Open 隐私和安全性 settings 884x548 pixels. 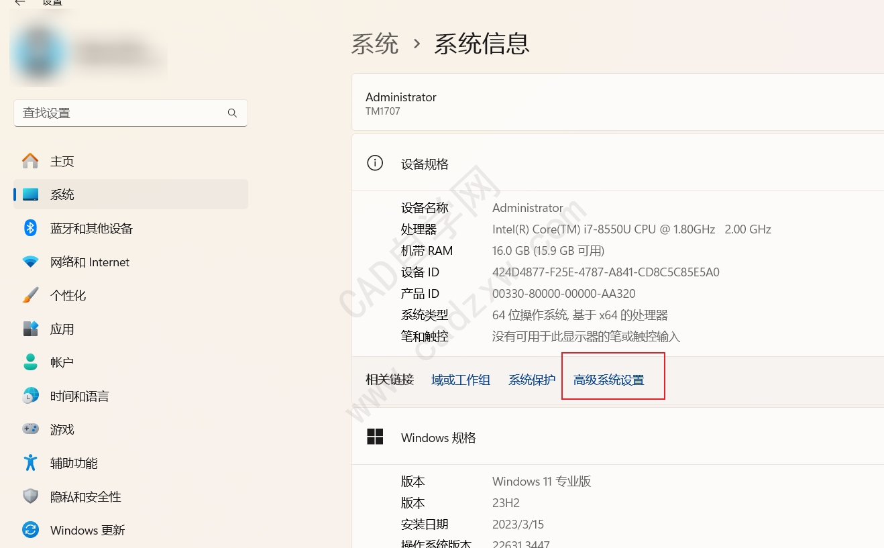pyautogui.click(x=131, y=496)
